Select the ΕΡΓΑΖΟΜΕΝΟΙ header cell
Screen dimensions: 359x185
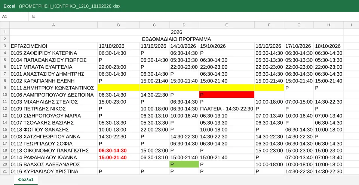click(x=53, y=46)
